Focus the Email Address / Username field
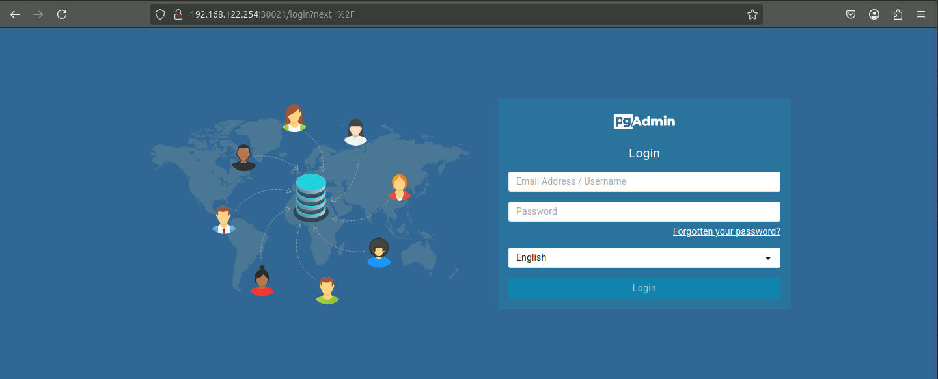The width and height of the screenshot is (938, 379). (x=644, y=181)
